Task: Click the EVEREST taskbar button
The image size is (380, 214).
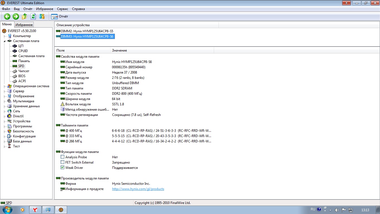Action: click(x=61, y=210)
